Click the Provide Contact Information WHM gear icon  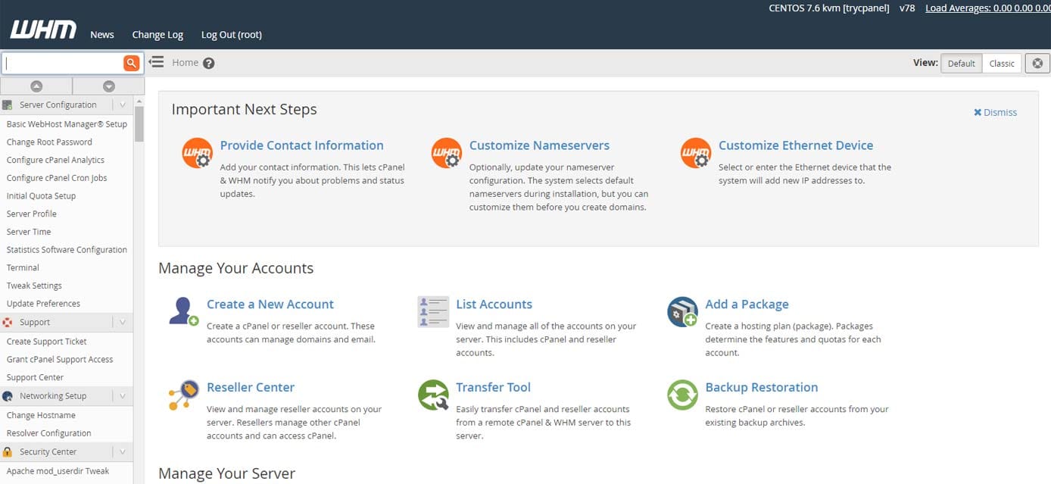pyautogui.click(x=197, y=153)
